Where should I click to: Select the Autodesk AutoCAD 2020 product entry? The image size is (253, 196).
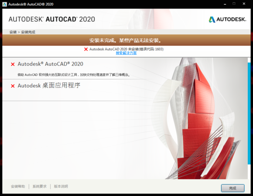click(50, 64)
